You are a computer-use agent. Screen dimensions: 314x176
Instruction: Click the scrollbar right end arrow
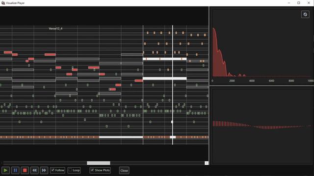[207, 163]
